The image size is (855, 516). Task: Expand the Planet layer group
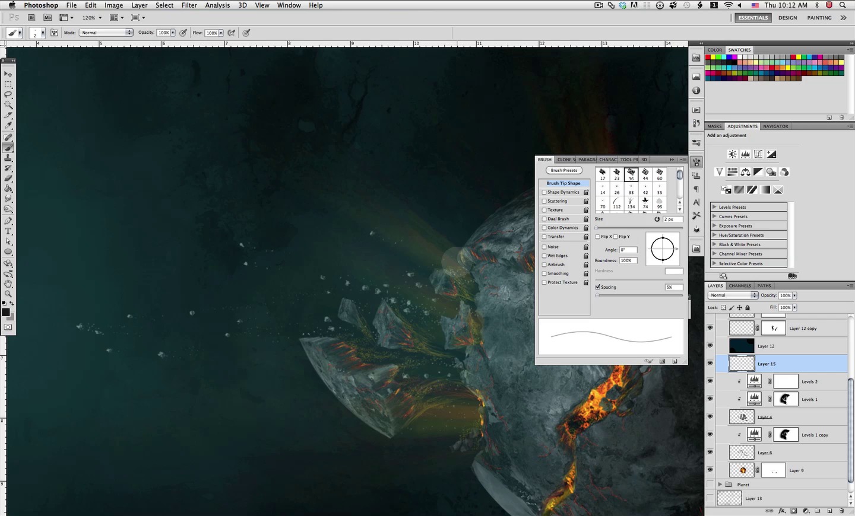720,485
